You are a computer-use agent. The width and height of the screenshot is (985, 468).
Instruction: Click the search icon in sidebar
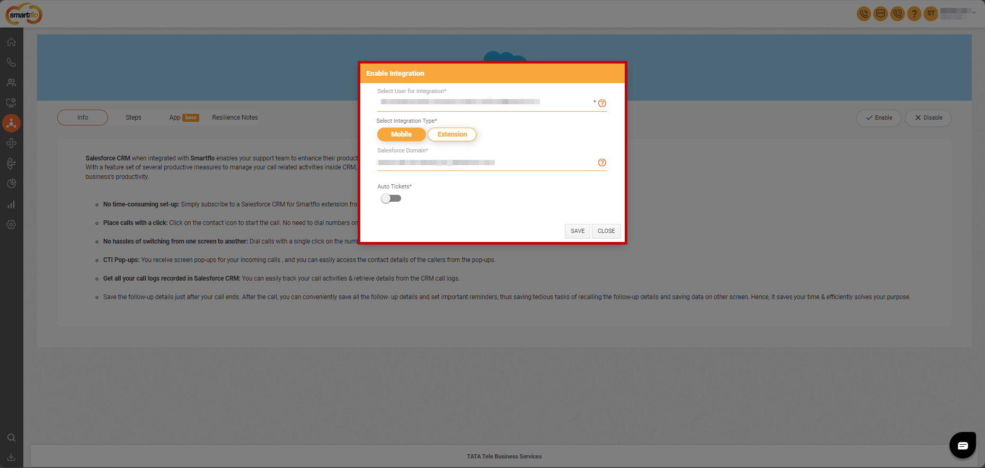(x=11, y=438)
